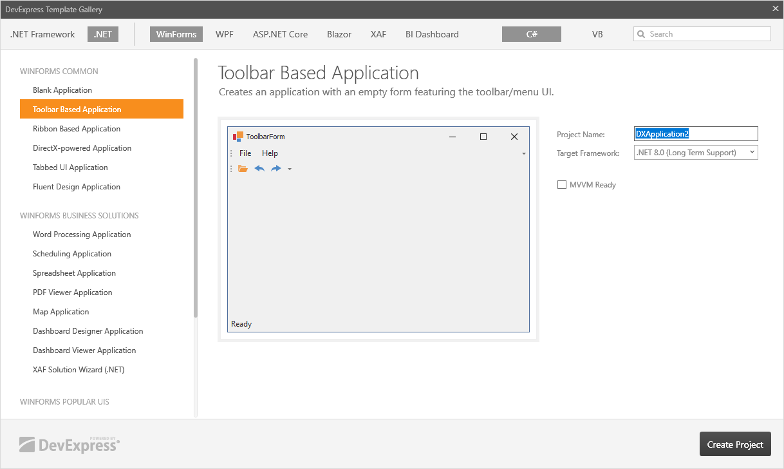The image size is (784, 469).
Task: Select Dashboard Designer Application template
Action: point(102,331)
